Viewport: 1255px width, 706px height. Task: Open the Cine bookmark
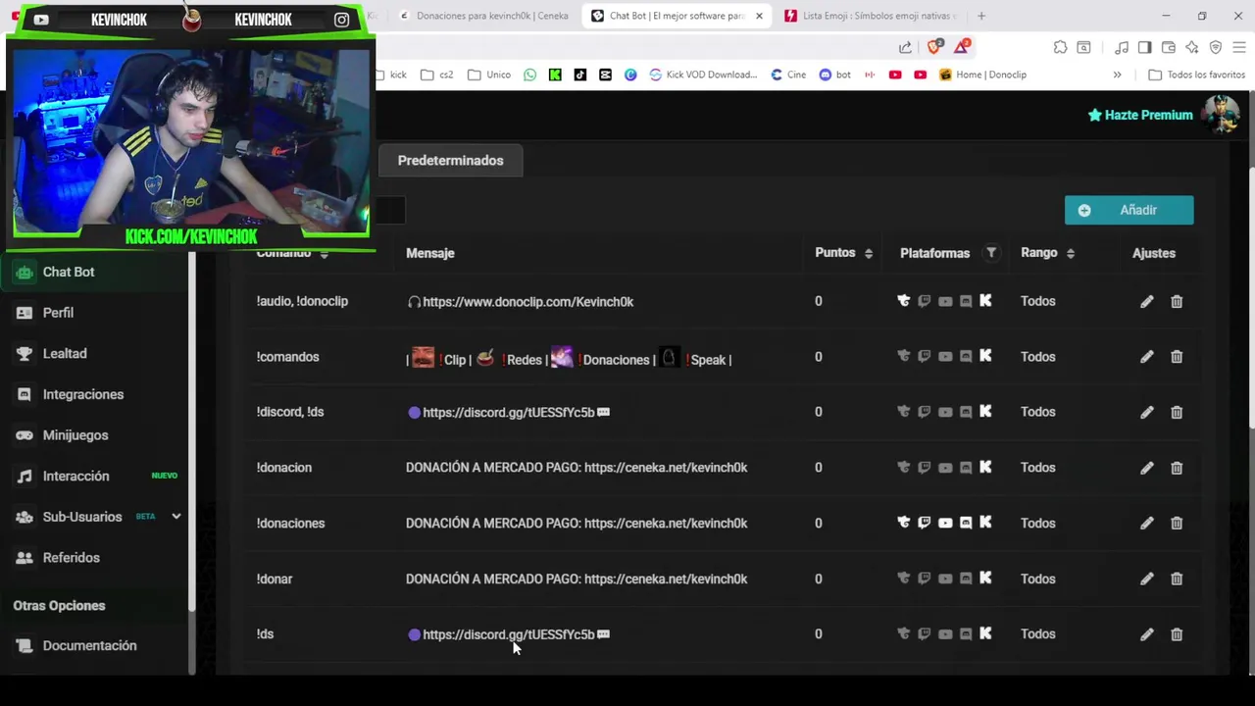(788, 75)
